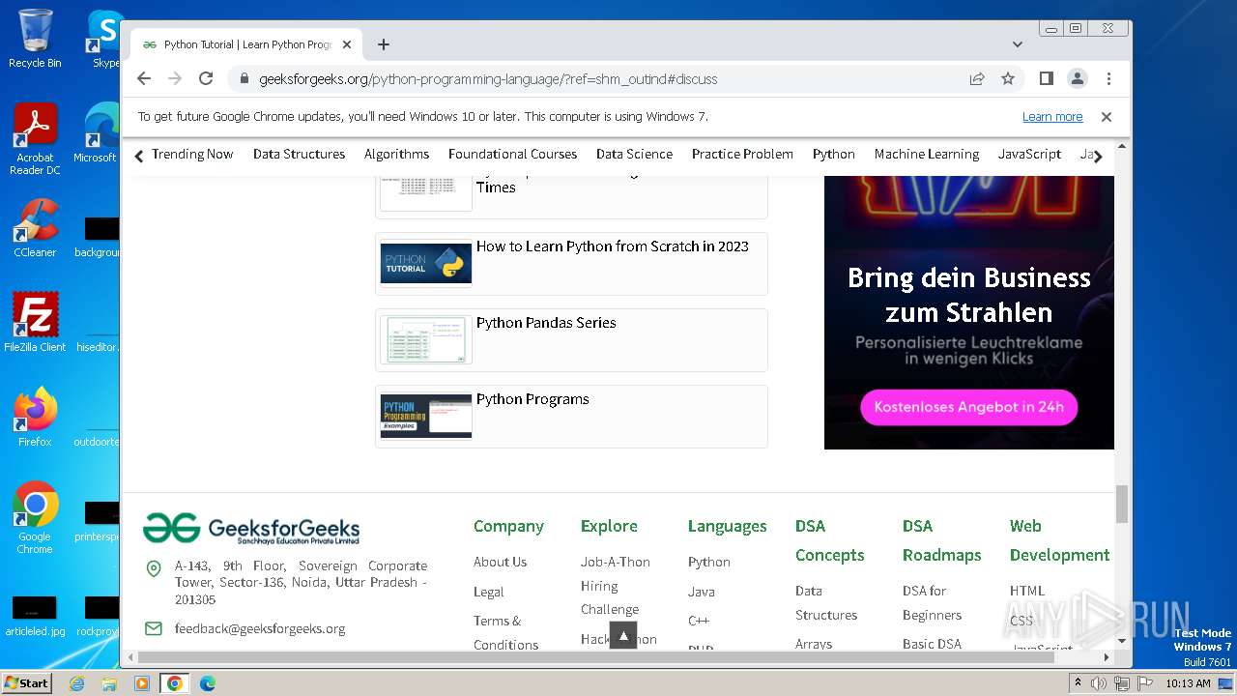Viewport: 1237px width, 696px height.
Task: Click the vertical page scrollbar thumb
Action: [x=1122, y=504]
